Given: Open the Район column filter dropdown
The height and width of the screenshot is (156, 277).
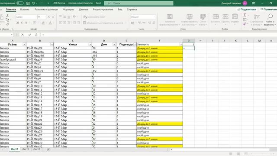Looking at the screenshot, I should click(24, 44).
